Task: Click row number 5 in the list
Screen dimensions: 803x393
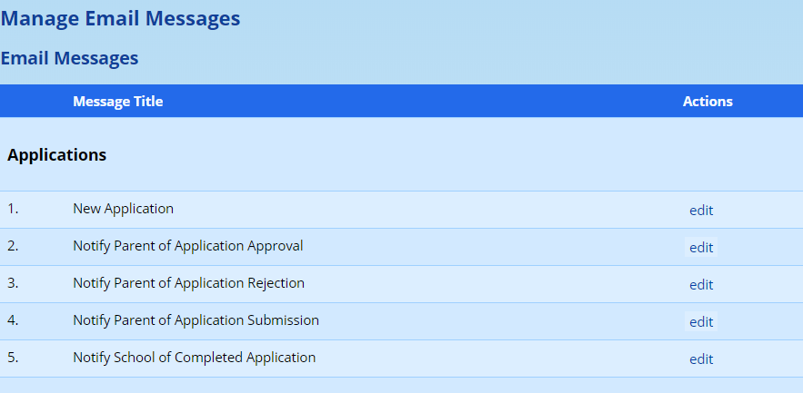Action: click(x=13, y=358)
